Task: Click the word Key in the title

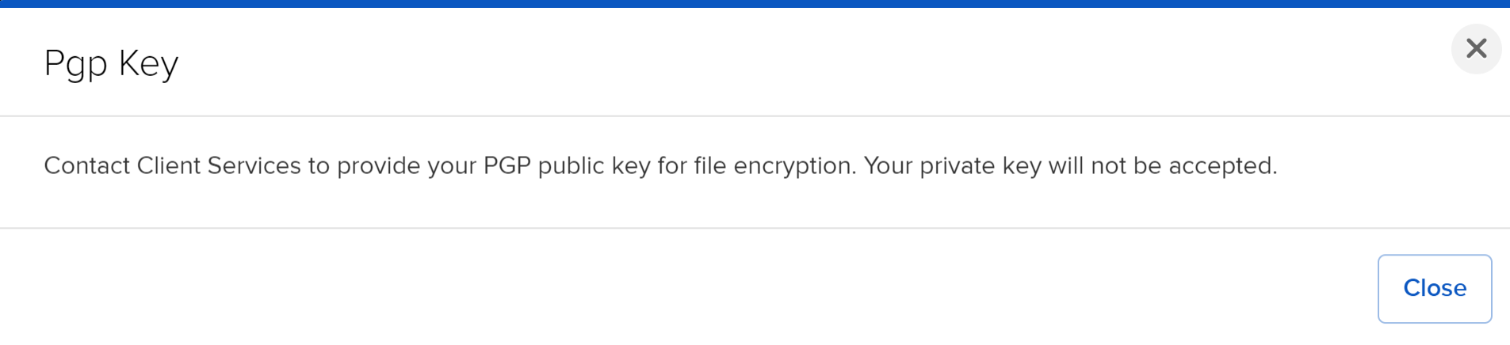Action: pos(149,63)
